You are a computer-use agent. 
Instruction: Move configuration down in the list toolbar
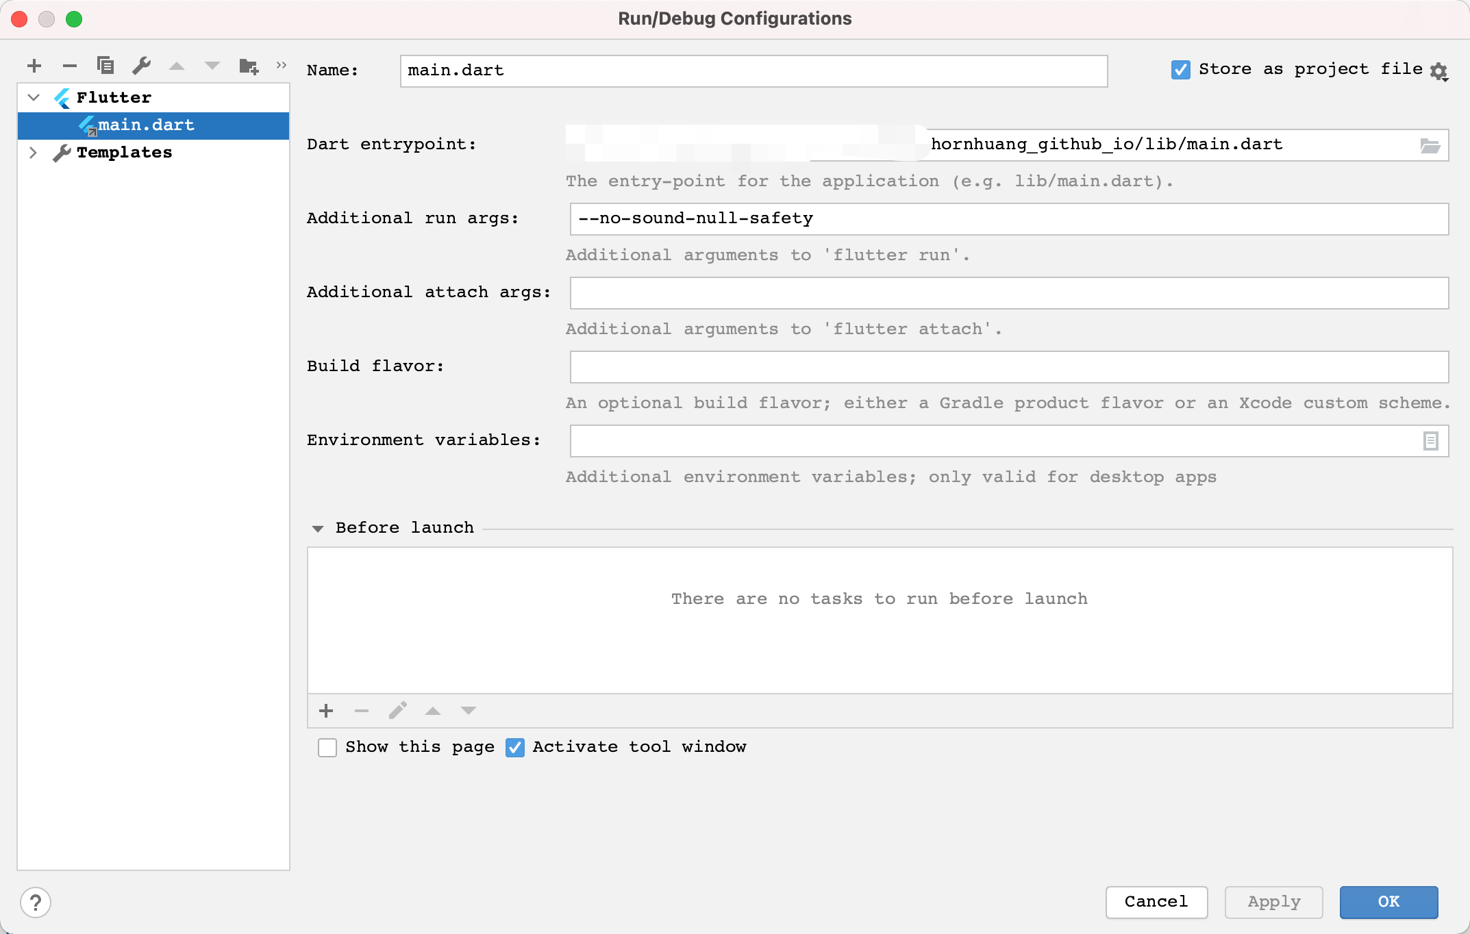point(212,66)
